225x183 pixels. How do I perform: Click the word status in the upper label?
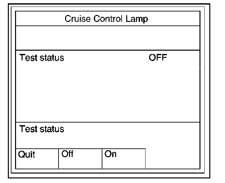click(52, 58)
